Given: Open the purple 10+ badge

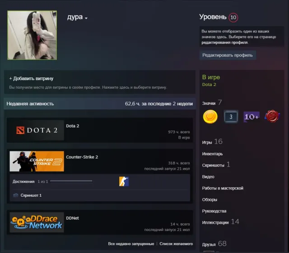Looking at the screenshot, I should coord(252,117).
